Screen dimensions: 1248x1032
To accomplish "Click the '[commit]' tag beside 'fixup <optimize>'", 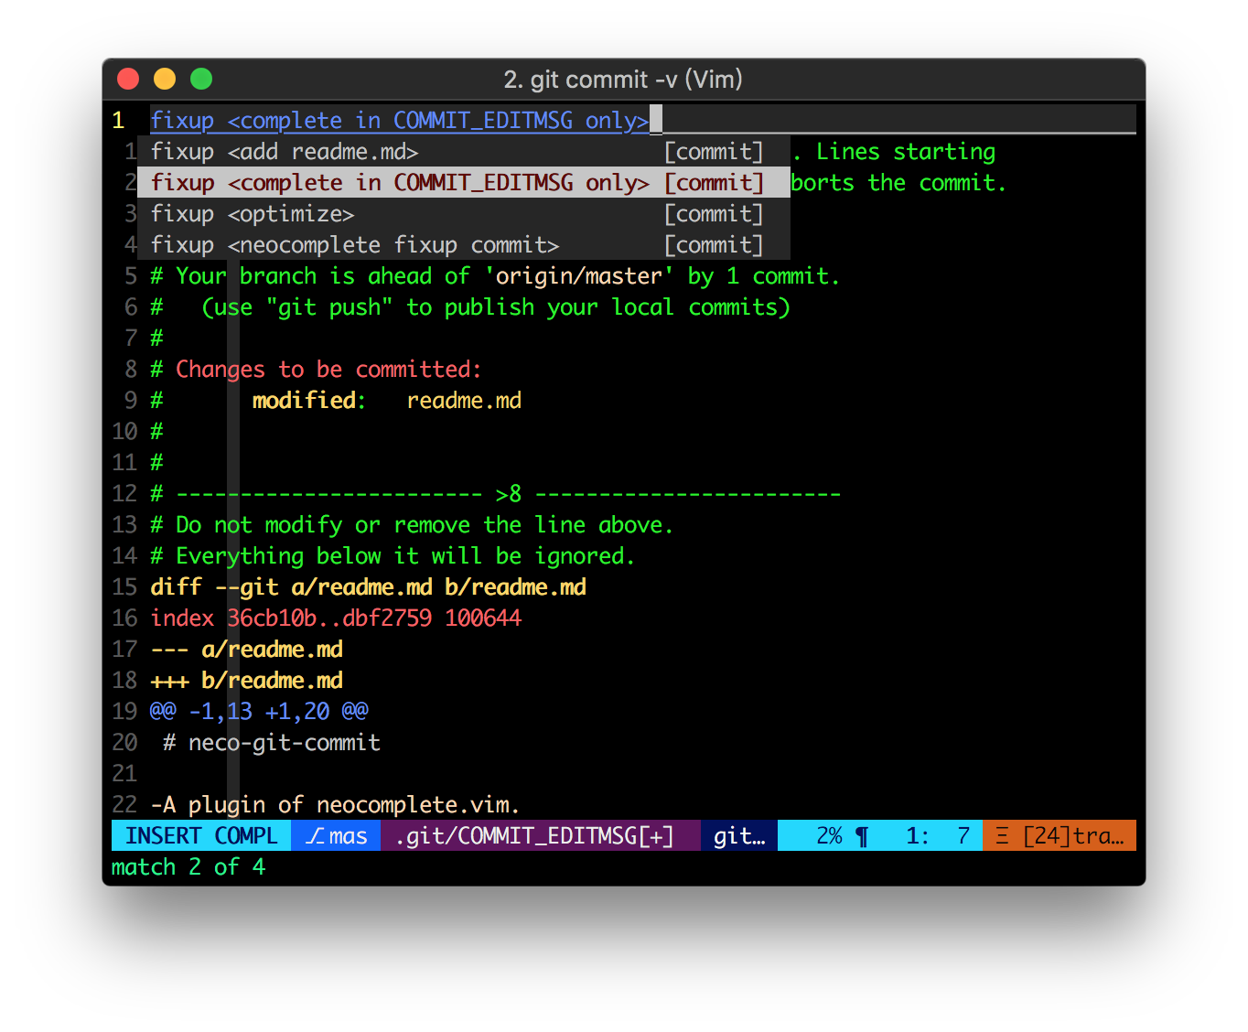I will pyautogui.click(x=714, y=214).
